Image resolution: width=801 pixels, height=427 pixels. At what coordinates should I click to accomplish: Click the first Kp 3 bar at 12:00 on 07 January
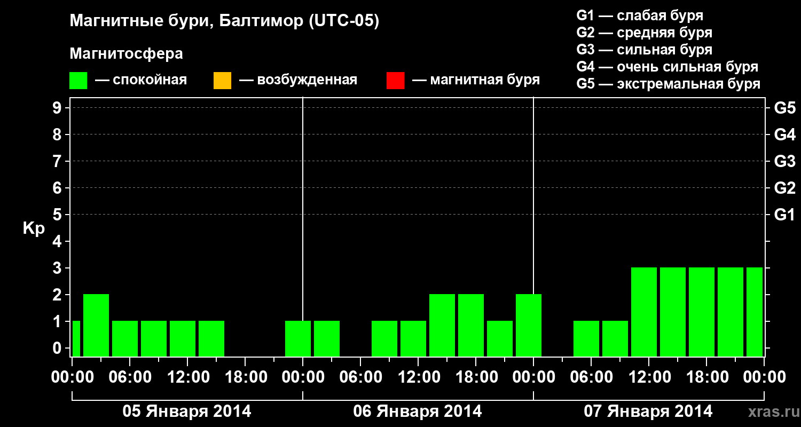[644, 312]
